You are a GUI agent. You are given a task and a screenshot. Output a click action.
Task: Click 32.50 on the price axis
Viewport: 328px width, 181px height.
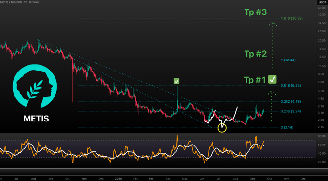click(322, 23)
